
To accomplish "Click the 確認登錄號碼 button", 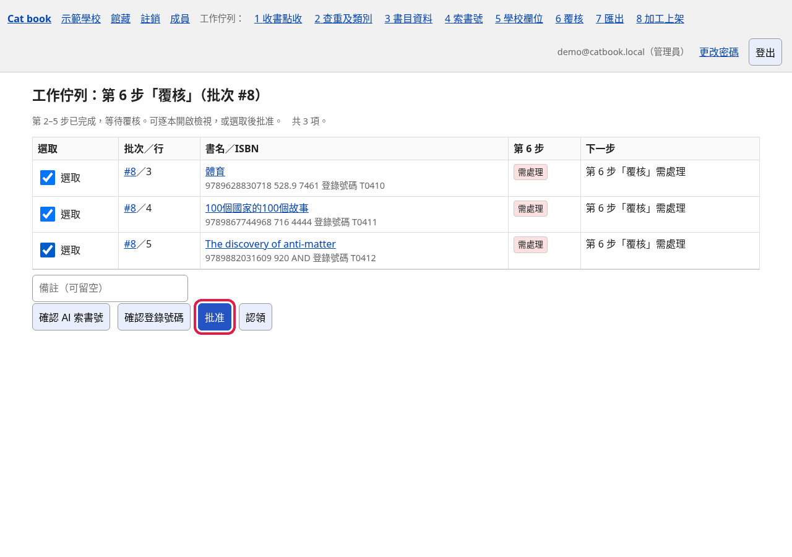I will pyautogui.click(x=154, y=317).
